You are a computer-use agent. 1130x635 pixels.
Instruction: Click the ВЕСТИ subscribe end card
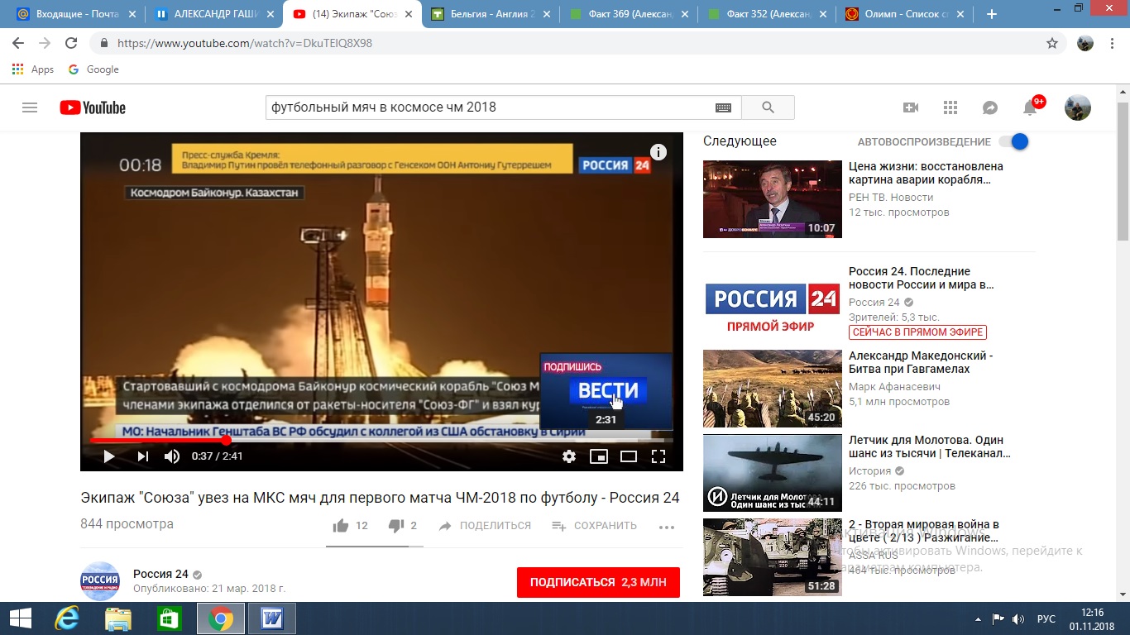pyautogui.click(x=606, y=390)
